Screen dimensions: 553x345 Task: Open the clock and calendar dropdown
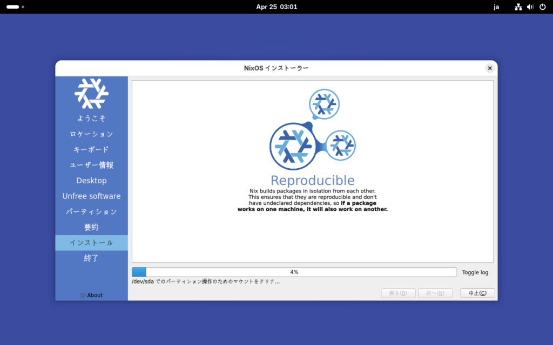coord(276,7)
